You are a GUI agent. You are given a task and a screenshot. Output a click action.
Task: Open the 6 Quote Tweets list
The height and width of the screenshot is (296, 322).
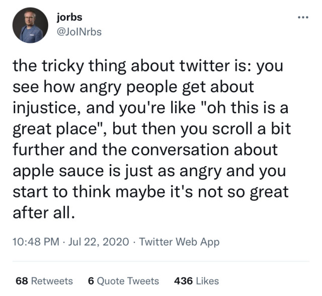click(x=123, y=281)
